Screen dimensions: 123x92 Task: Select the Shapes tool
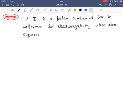(x=38, y=10)
